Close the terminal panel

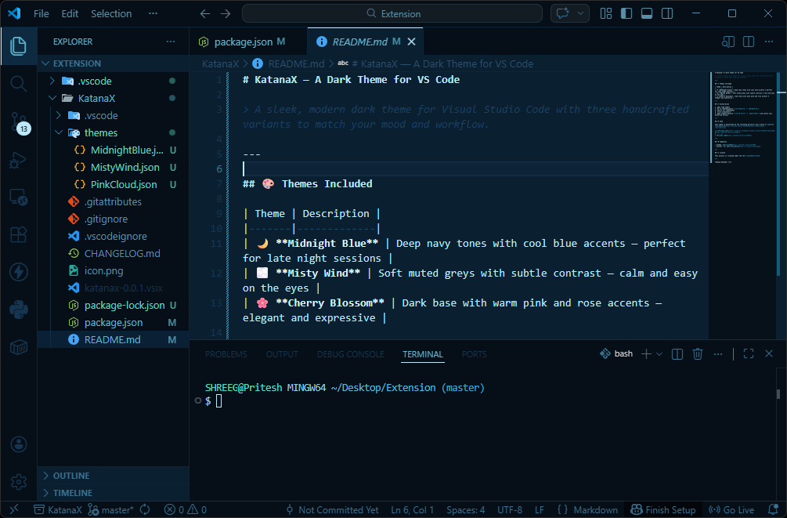point(769,354)
